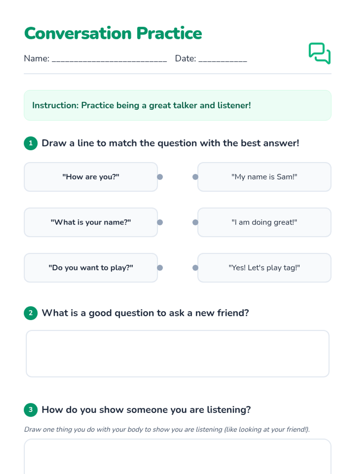Click the Date blank line field
Screen dimensions: 355x474
(x=223, y=59)
